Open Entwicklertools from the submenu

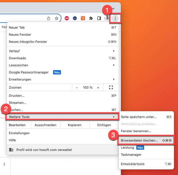[133, 164]
